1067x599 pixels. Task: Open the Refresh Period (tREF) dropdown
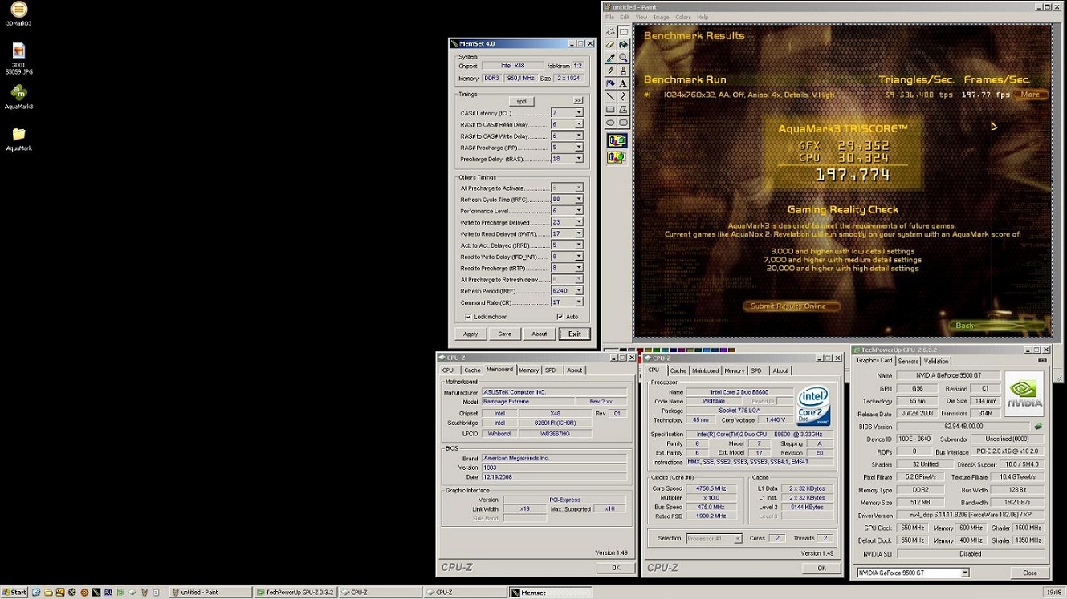tap(578, 291)
